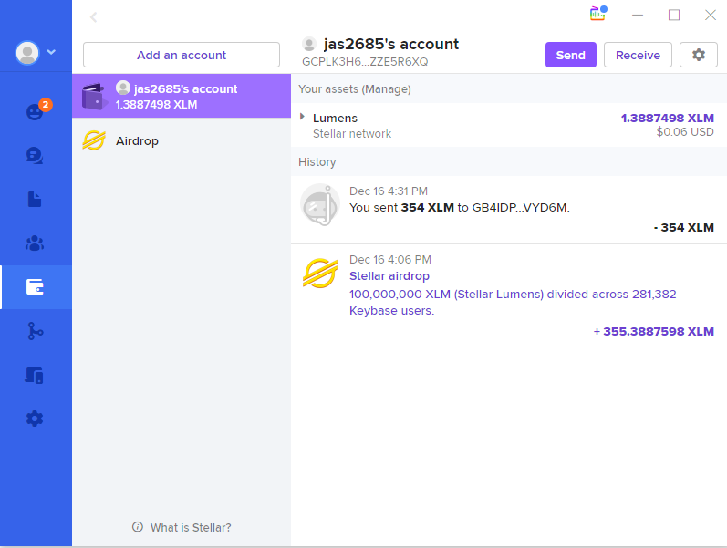
Task: Click Manage link in Your assets header
Action: (386, 89)
